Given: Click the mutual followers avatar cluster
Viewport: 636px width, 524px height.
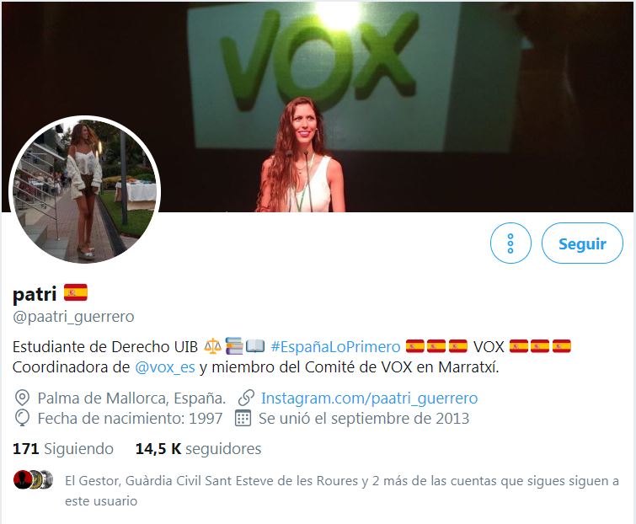Looking at the screenshot, I should point(33,479).
